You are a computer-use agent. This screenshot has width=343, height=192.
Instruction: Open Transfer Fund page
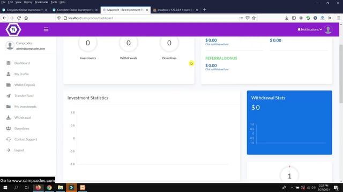click(x=24, y=96)
